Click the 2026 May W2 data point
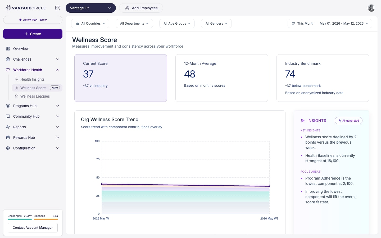 click(x=269, y=186)
